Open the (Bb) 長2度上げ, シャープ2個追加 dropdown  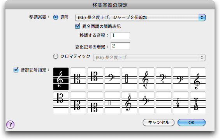140,17
